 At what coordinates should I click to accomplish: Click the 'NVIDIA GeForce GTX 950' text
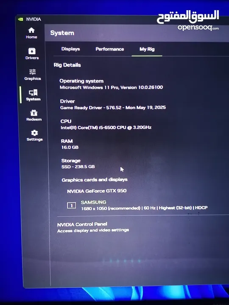coord(97,191)
